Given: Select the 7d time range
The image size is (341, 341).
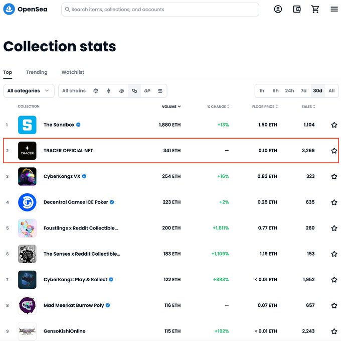Looking at the screenshot, I should point(303,91).
